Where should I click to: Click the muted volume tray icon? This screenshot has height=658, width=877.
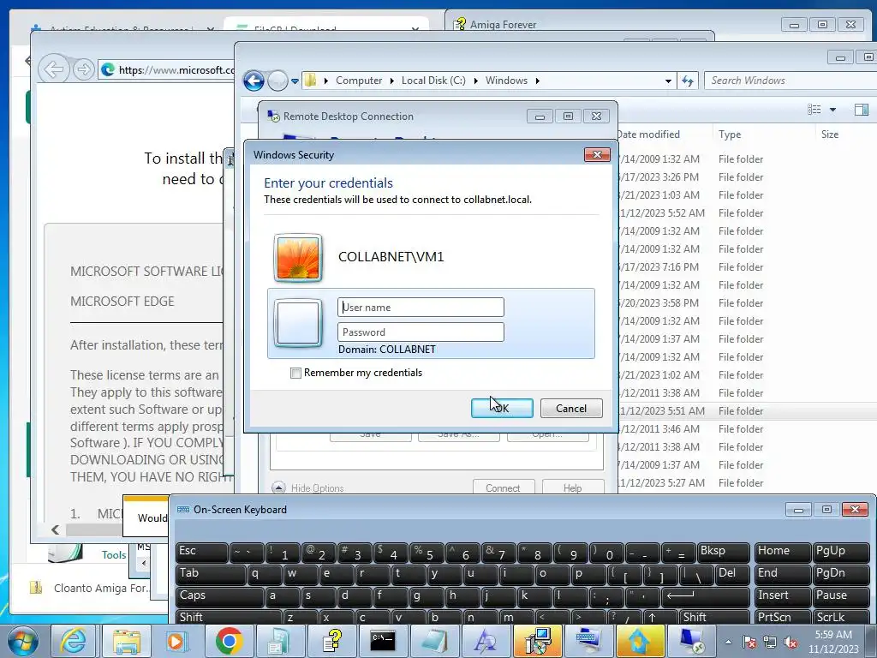pyautogui.click(x=790, y=642)
